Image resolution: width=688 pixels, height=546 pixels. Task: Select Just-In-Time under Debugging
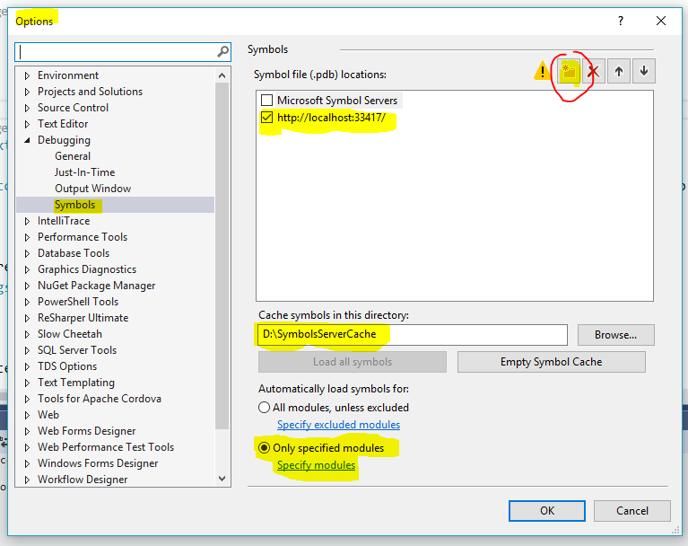pos(84,172)
